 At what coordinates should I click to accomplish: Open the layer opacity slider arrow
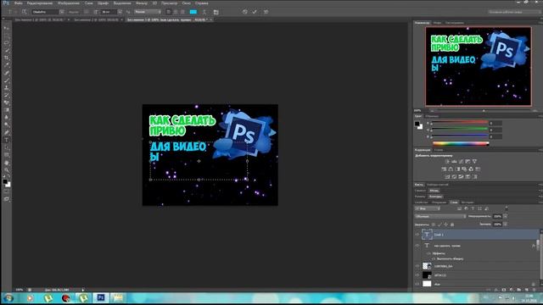pyautogui.click(x=506, y=216)
